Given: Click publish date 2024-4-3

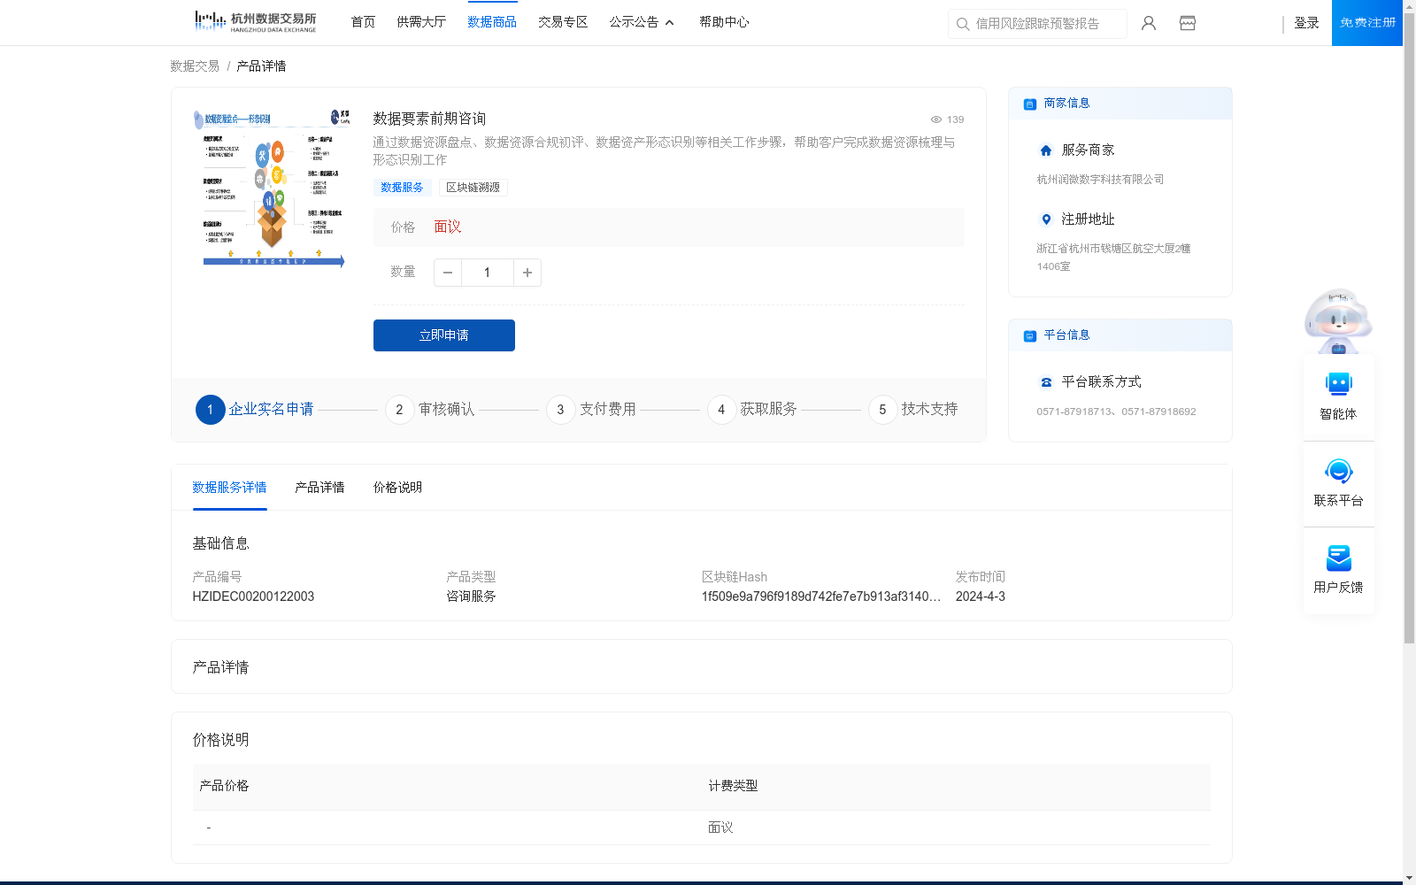Looking at the screenshot, I should [x=981, y=596].
